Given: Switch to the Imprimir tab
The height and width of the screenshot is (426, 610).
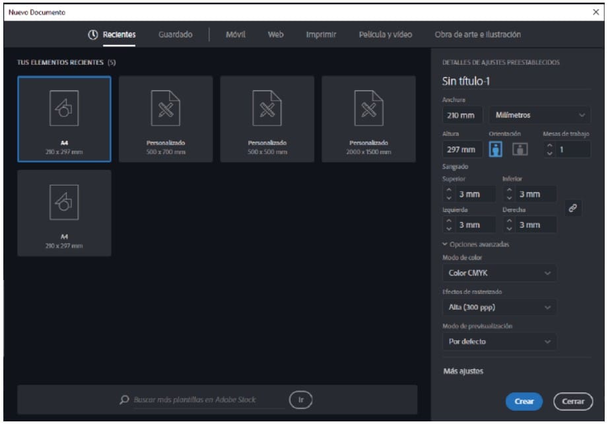Looking at the screenshot, I should 321,35.
